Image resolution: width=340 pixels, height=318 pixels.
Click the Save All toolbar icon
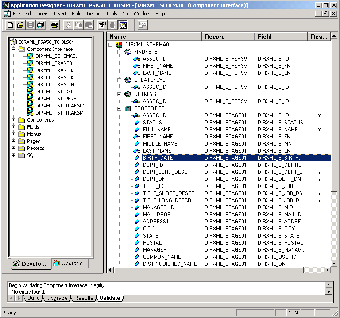click(x=40, y=25)
